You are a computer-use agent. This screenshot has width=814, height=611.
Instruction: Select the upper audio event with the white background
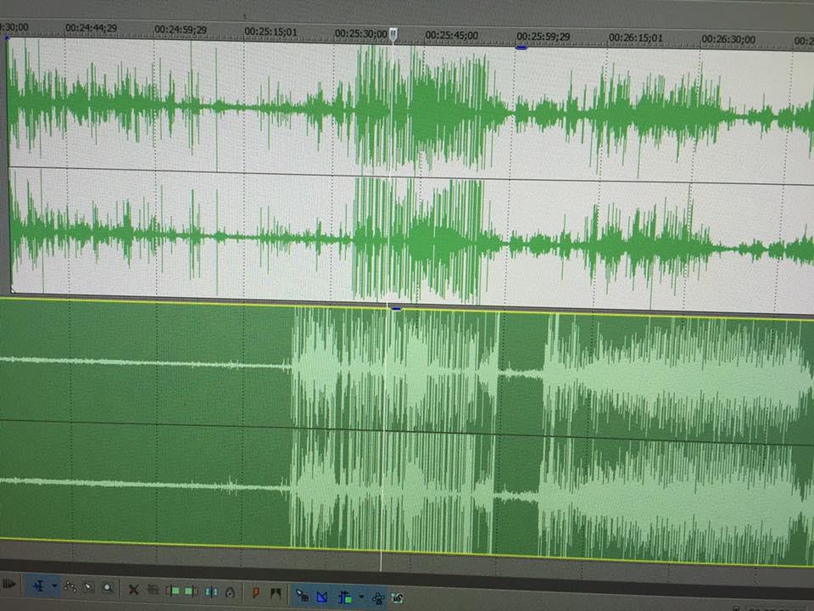tap(410, 174)
